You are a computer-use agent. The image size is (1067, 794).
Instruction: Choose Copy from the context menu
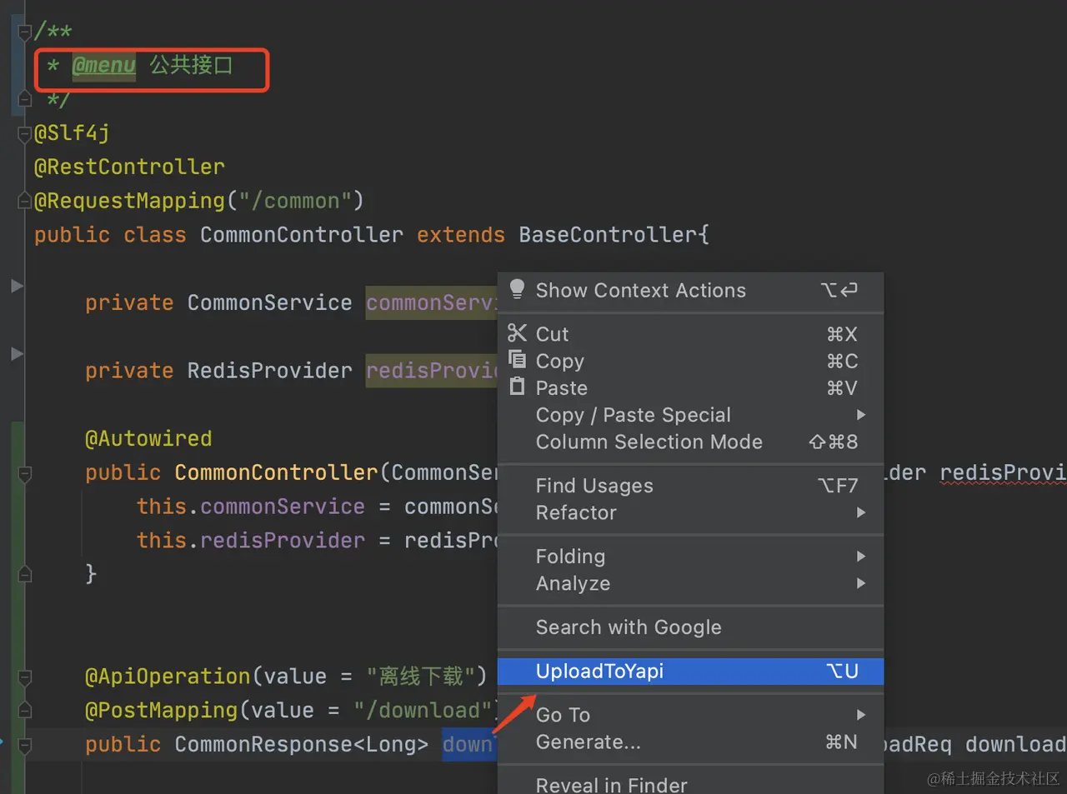pyautogui.click(x=690, y=361)
